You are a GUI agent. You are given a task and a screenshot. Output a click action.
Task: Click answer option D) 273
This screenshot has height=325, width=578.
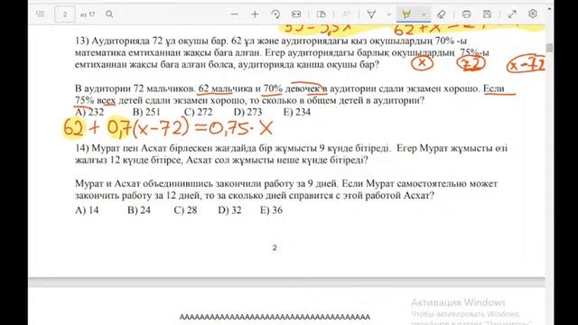(x=247, y=112)
